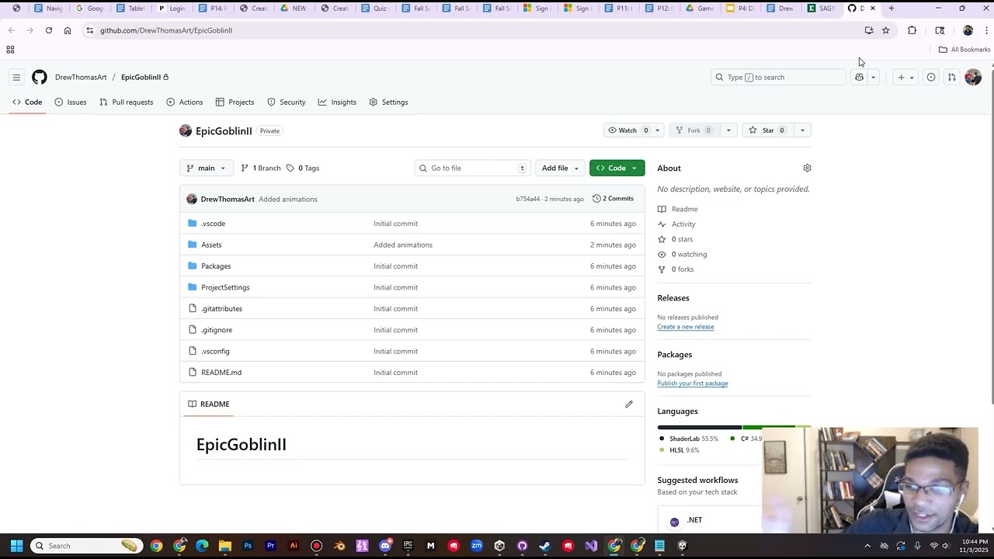Toggle Watch on the repository

tap(627, 130)
